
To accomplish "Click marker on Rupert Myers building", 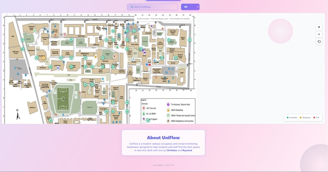I will pos(106,111).
